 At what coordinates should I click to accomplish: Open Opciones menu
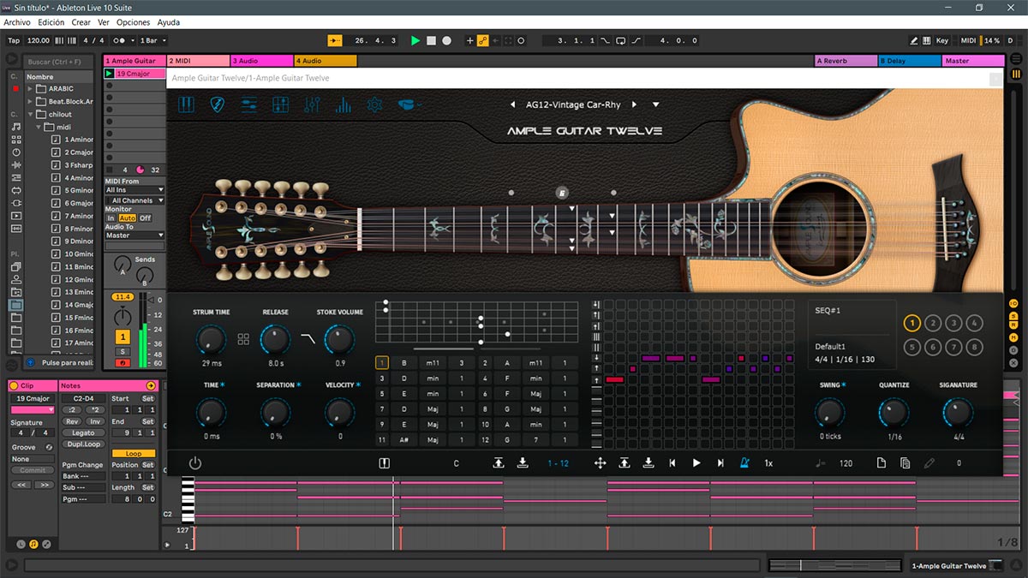[133, 22]
